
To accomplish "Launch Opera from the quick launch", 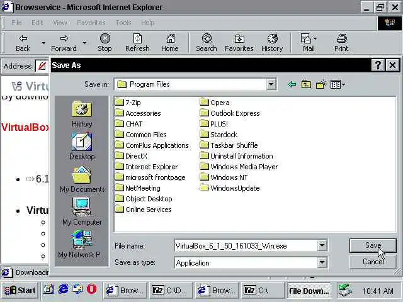I will (91, 289).
